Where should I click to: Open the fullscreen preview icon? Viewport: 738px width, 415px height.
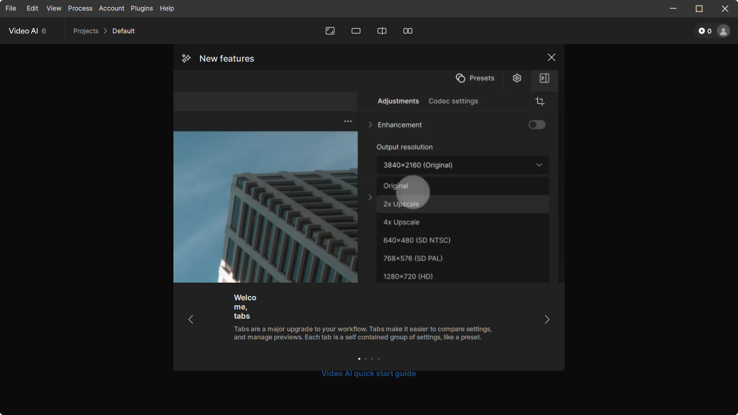330,31
